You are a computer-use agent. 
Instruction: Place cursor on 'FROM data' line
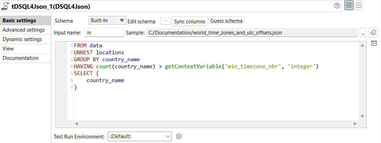[88, 46]
